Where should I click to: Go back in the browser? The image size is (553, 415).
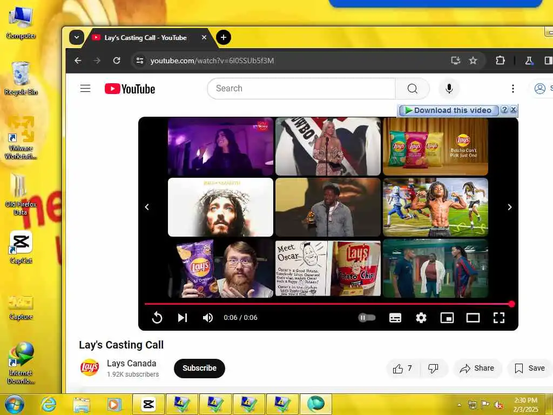[x=78, y=61]
